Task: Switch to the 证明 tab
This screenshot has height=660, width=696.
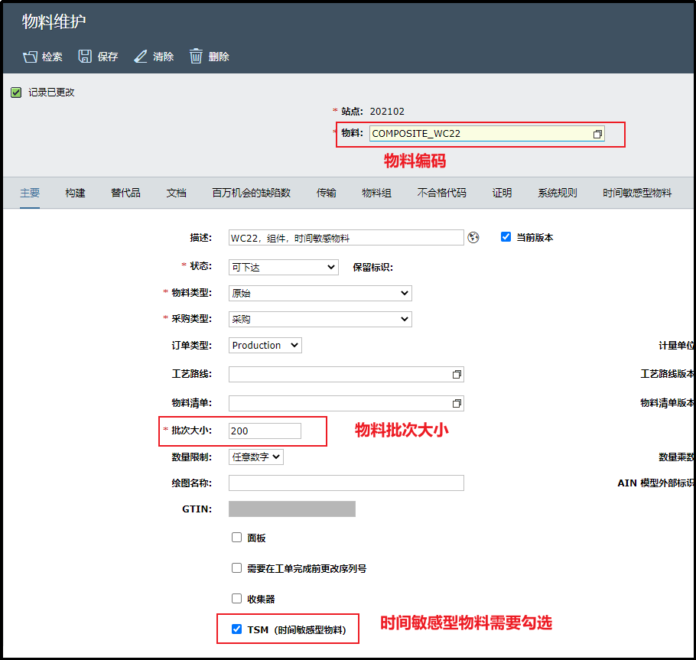Action: click(x=502, y=193)
